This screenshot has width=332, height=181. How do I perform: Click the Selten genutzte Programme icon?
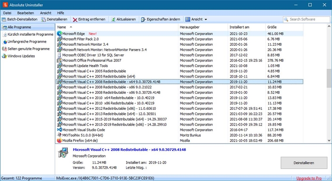click(x=4, y=49)
